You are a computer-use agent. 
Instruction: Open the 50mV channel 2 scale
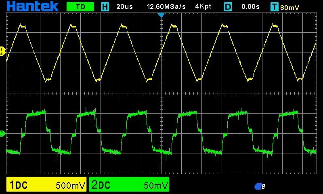[155, 186]
